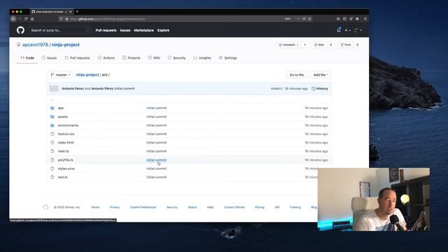Click the Go to file button
Viewport: 448px width, 252px height.
(x=297, y=75)
